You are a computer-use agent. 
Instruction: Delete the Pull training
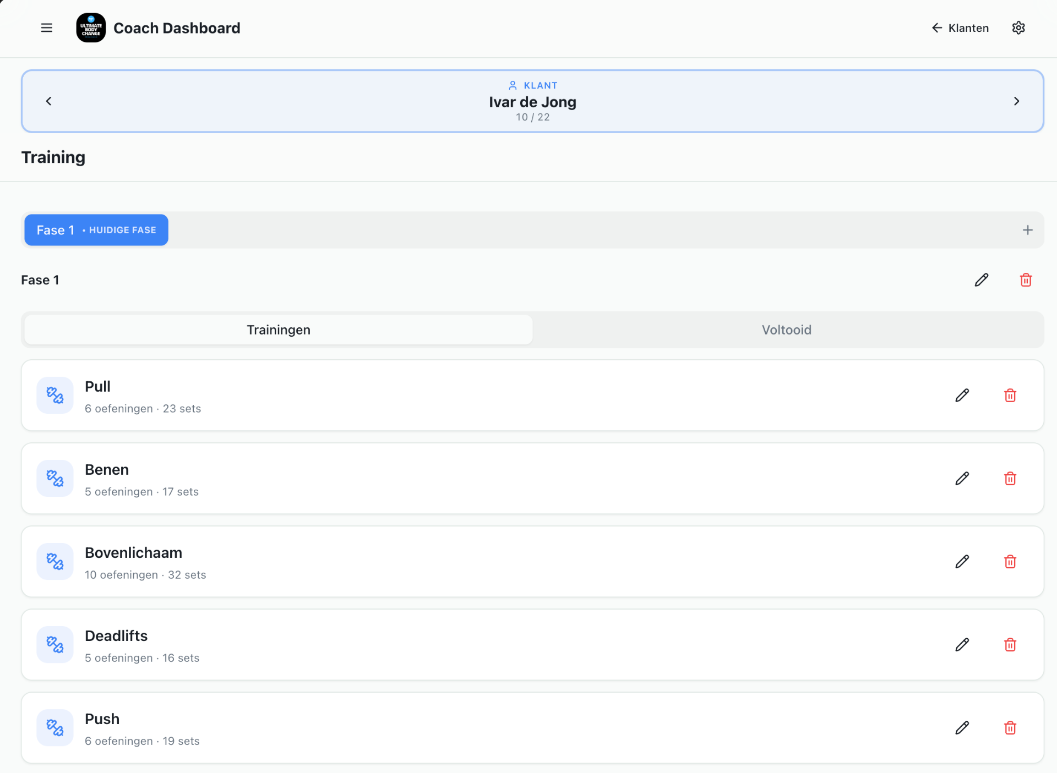click(x=1010, y=396)
